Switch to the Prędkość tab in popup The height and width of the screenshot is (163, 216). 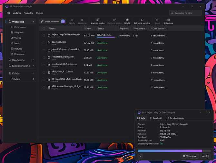156,118
